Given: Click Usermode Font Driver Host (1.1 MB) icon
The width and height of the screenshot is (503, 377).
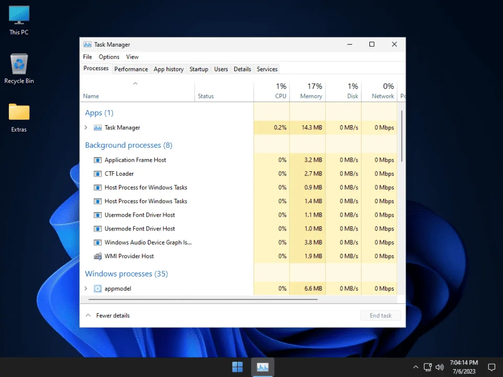Looking at the screenshot, I should [x=97, y=215].
